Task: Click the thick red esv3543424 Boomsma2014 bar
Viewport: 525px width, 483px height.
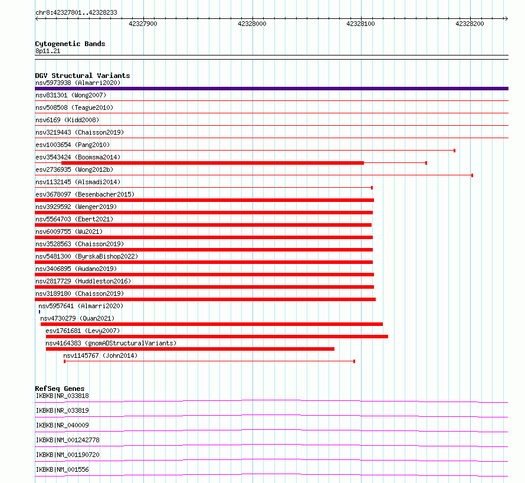Action: click(212, 163)
